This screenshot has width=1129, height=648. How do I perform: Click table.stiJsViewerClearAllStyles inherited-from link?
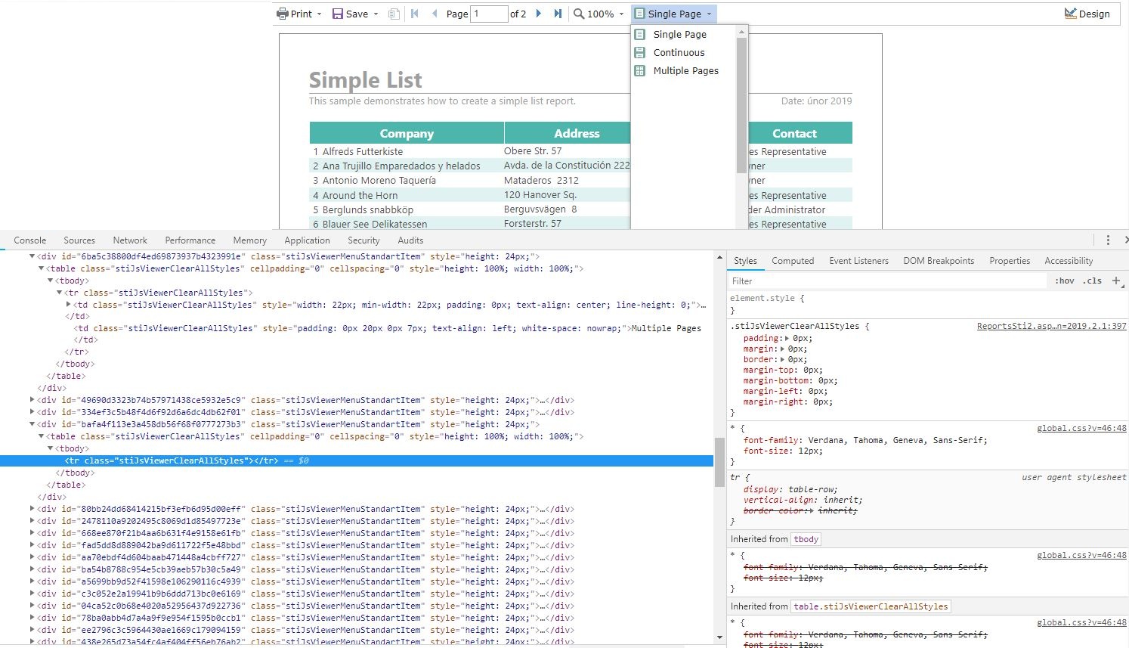tap(871, 606)
